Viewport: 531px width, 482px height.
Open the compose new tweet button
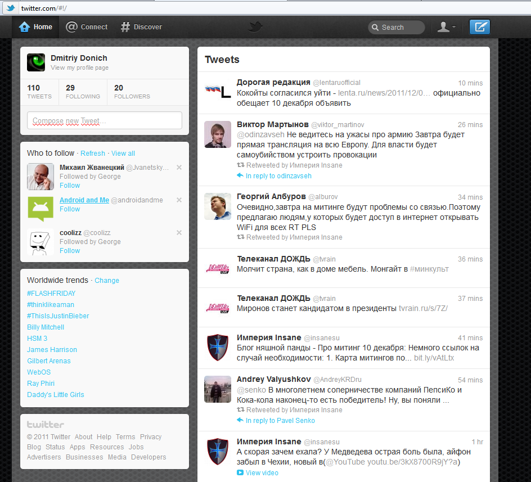pos(479,27)
